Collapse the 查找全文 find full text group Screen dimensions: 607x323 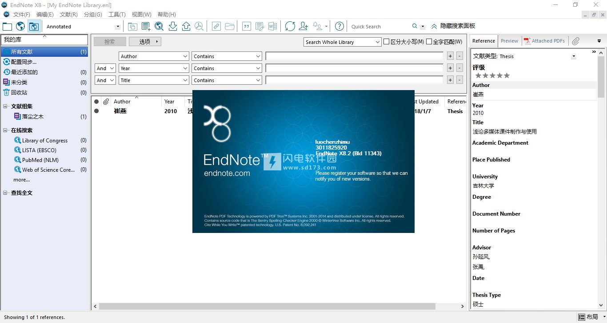click(5, 193)
